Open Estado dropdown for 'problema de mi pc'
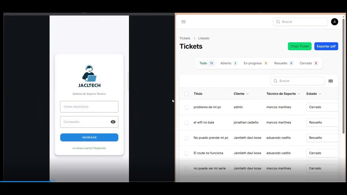 [x=322, y=107]
